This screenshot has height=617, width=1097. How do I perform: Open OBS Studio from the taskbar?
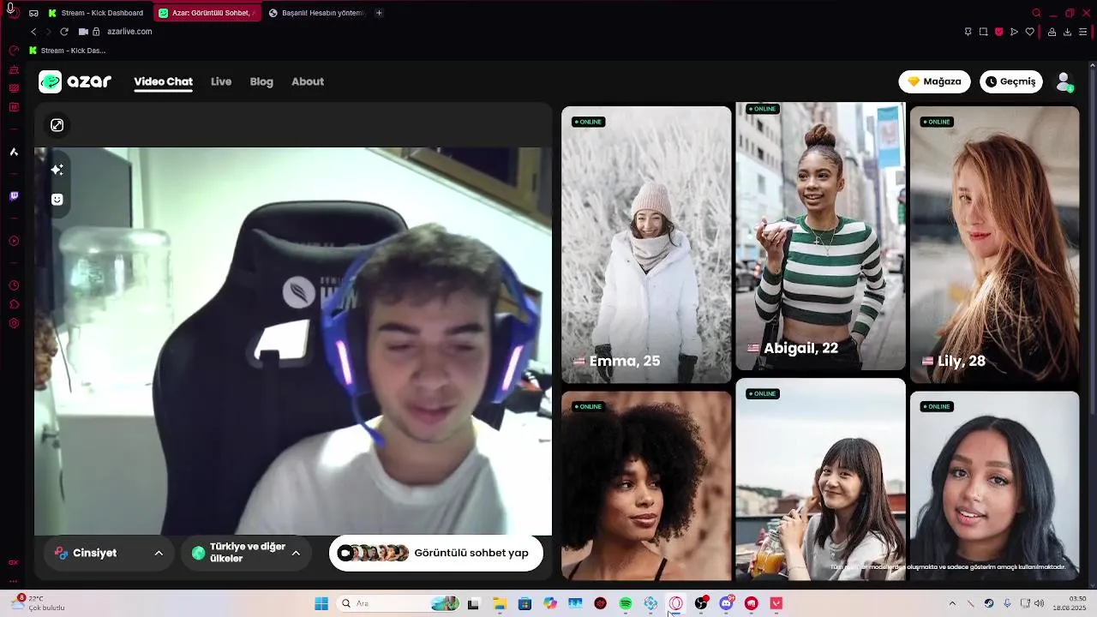click(x=701, y=603)
